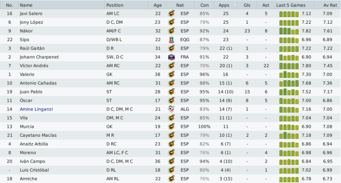Open the Apps column sort arrow
Image resolution: width=341 pixels, height=183 pixels.
(x=235, y=5)
